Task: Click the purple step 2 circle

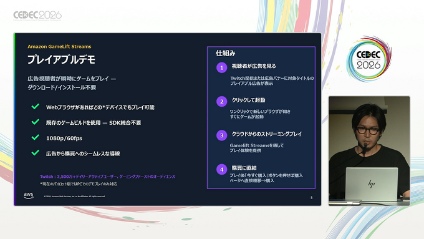Action: (222, 102)
